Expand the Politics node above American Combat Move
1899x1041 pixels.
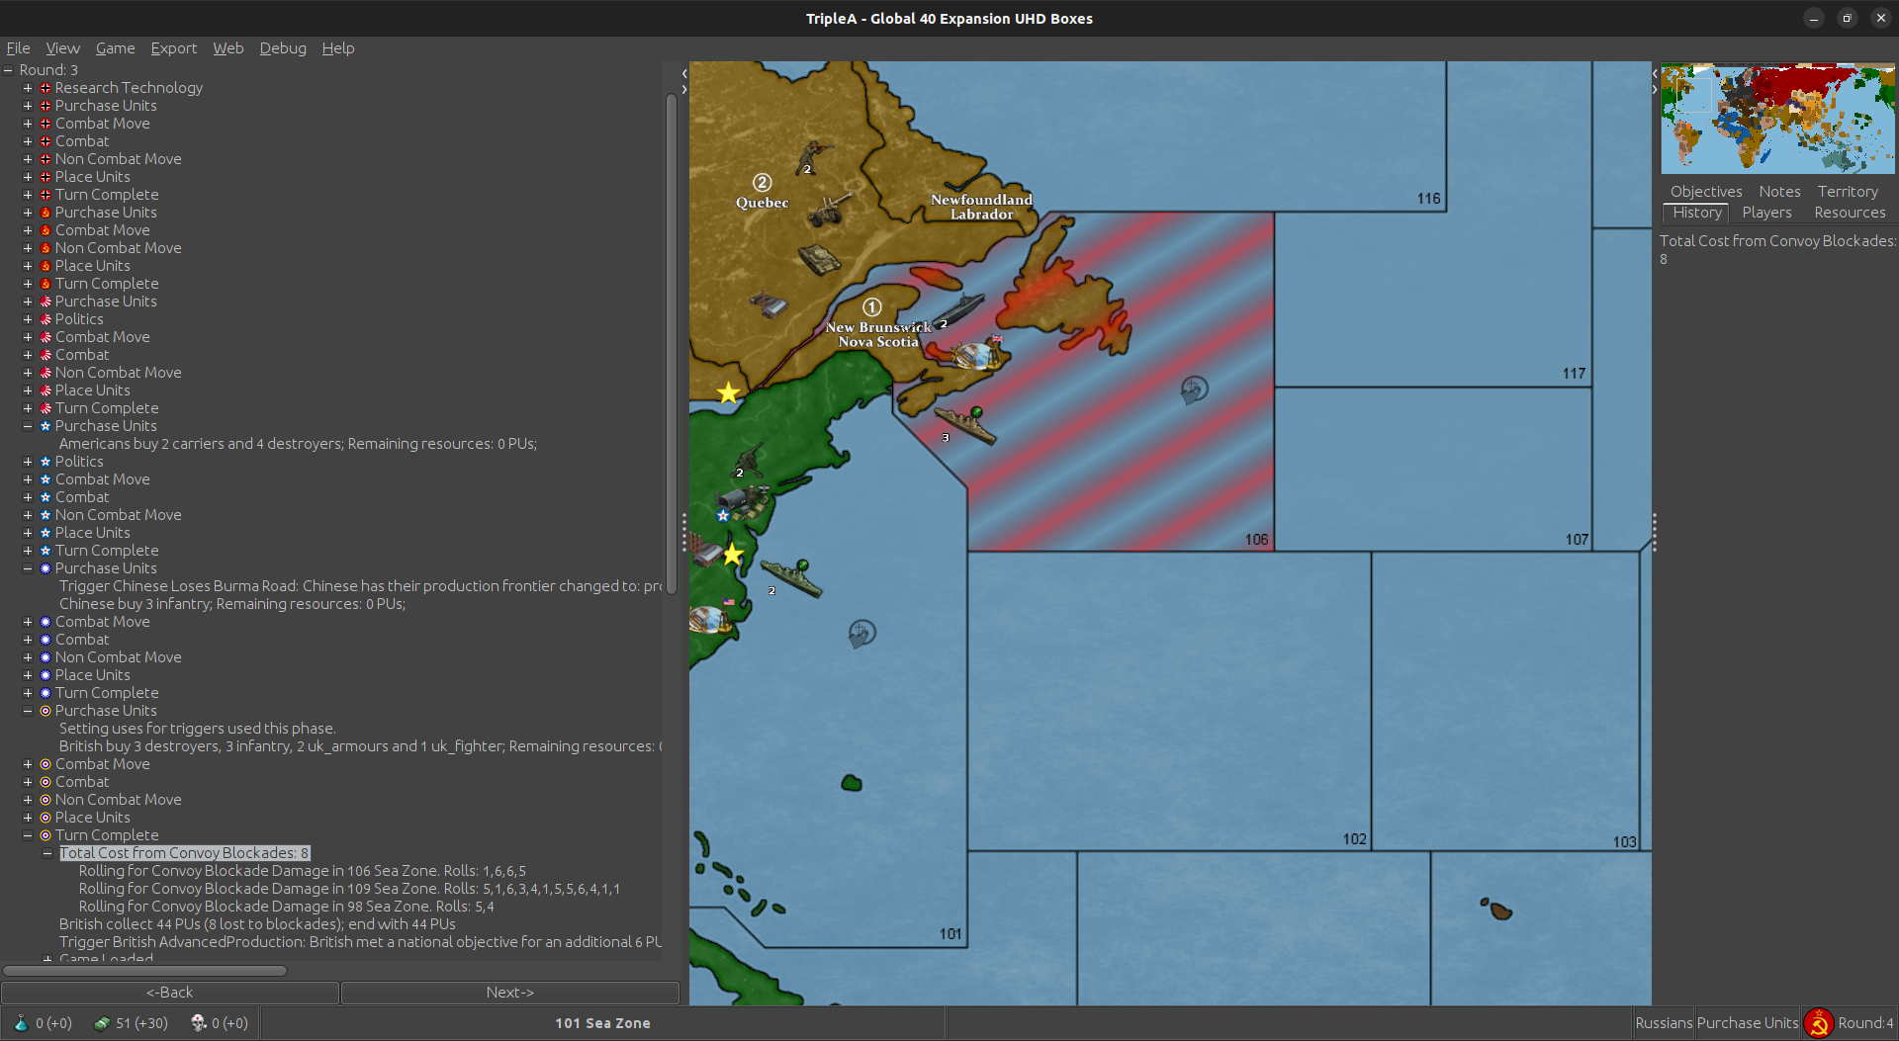click(28, 462)
